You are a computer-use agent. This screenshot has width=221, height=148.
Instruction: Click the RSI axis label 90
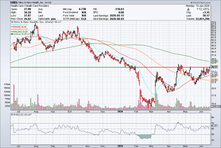coord(213,117)
